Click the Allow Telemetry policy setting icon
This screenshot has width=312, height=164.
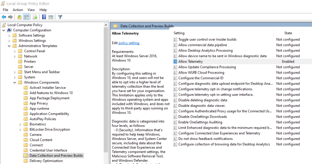tap(175, 61)
